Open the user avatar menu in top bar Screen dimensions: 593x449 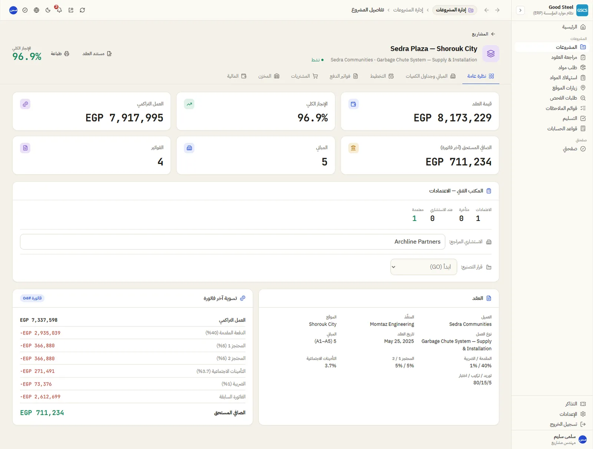(x=13, y=10)
